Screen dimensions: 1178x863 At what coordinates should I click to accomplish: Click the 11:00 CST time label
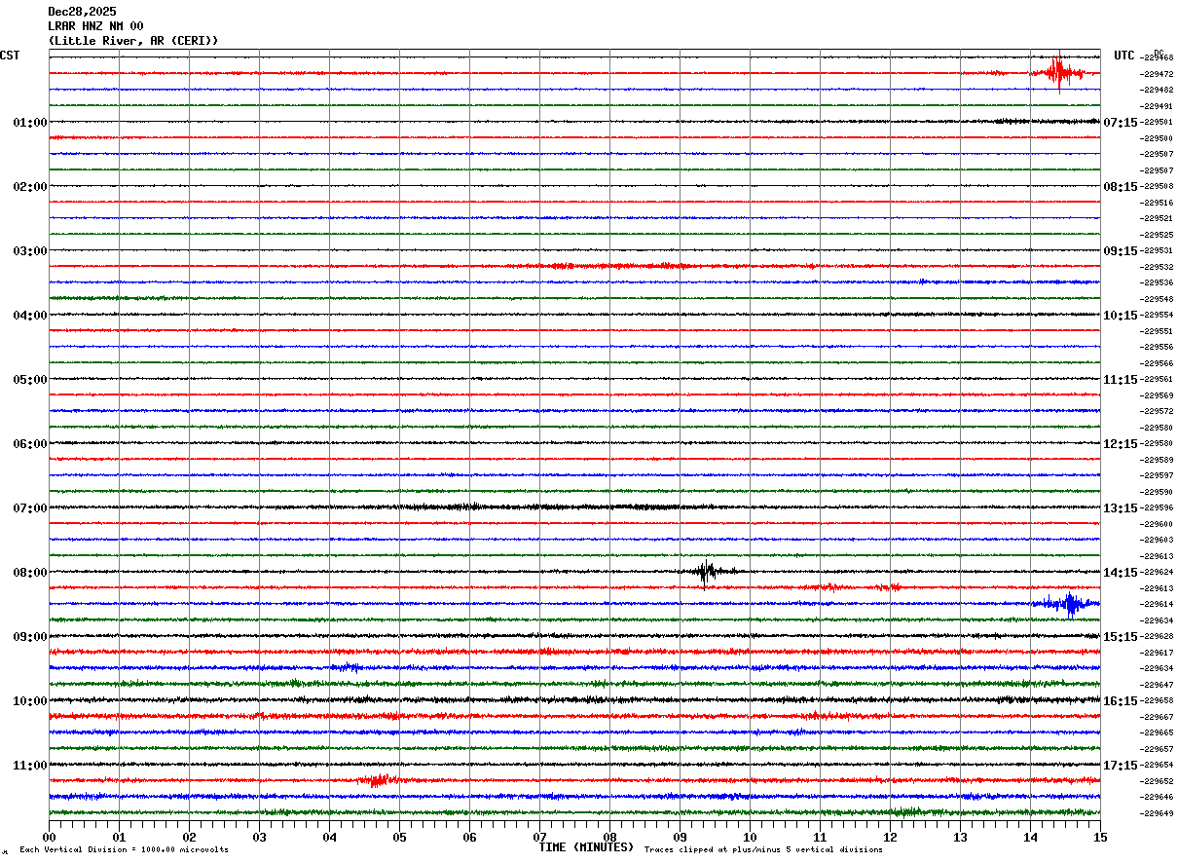[x=30, y=766]
